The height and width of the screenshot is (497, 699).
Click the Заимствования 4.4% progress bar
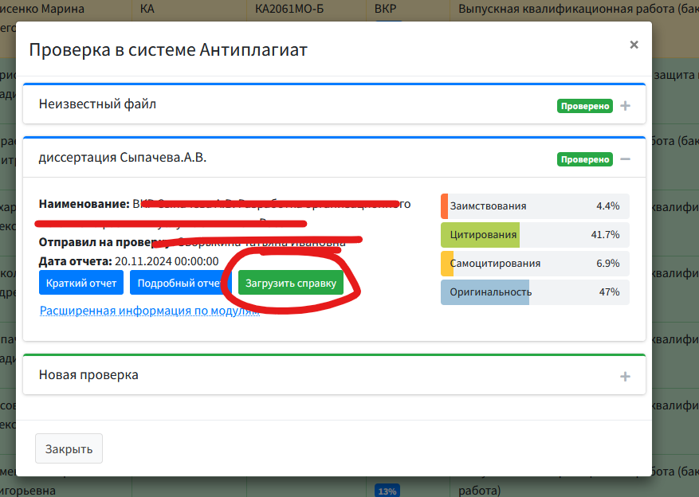535,206
